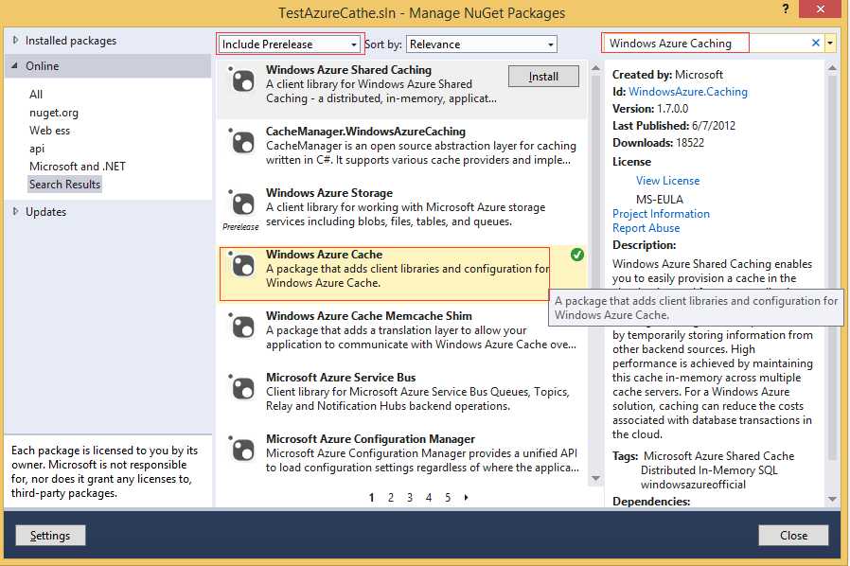Select the Microsoft and .NET source
This screenshot has width=850, height=566.
78,167
